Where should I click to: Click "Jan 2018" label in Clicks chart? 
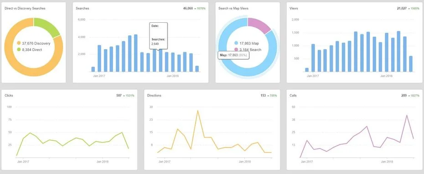coord(103,162)
